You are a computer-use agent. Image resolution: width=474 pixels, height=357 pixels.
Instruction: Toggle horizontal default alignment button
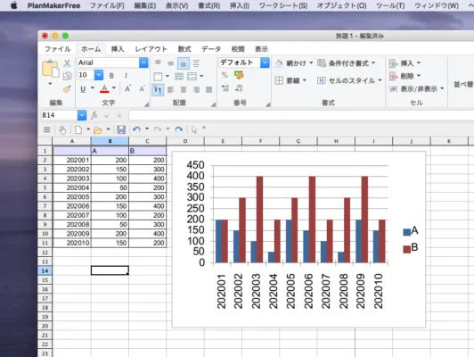[158, 89]
